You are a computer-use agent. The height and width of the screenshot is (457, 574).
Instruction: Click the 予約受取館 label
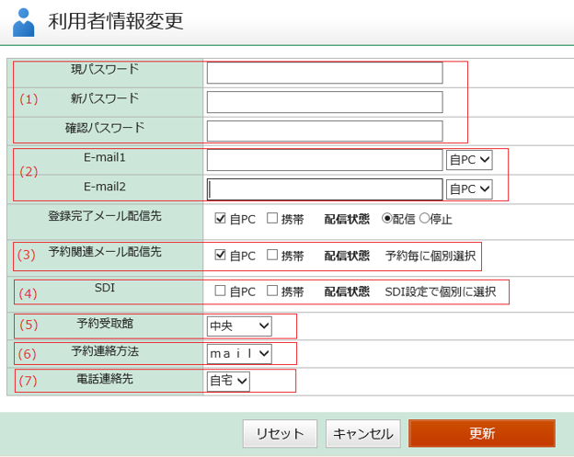point(105,324)
